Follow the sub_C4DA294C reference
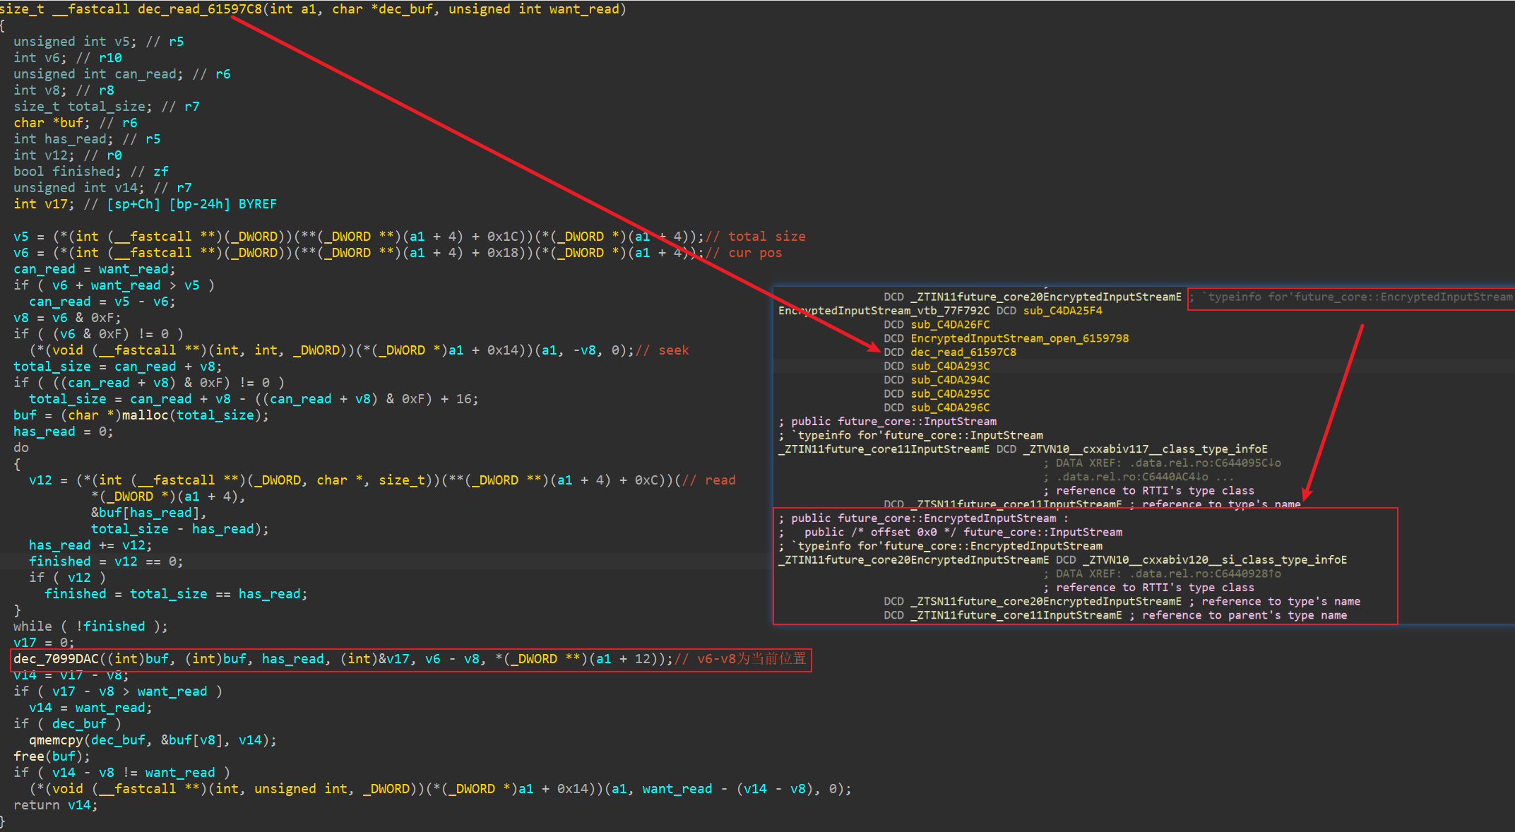1515x832 pixels. tap(950, 380)
